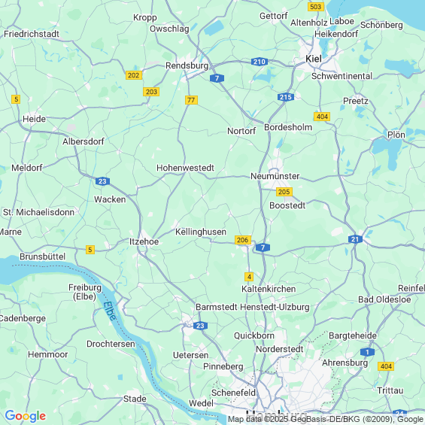Click the Google logo
Image resolution: width=425 pixels, height=425 pixels.
point(26,416)
